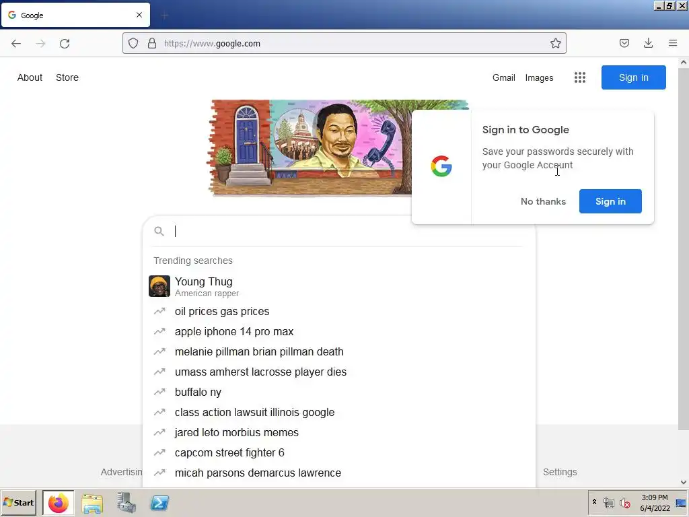Click the scrollbar down arrow
Image resolution: width=689 pixels, height=517 pixels.
tap(684, 482)
